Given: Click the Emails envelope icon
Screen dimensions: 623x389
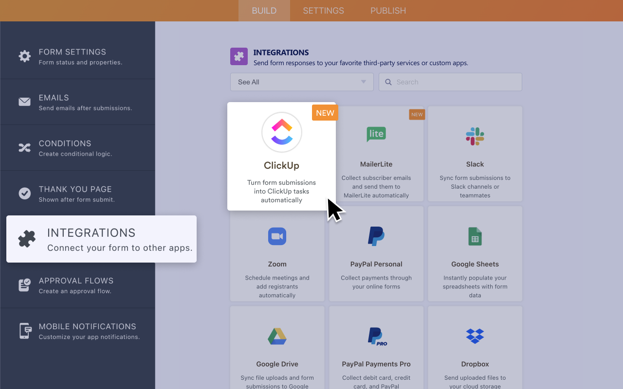Looking at the screenshot, I should 24,102.
